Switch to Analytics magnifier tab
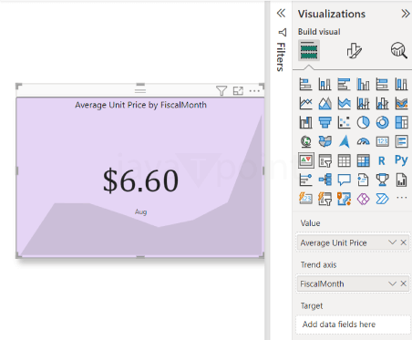This screenshot has height=340, width=412. click(x=398, y=50)
